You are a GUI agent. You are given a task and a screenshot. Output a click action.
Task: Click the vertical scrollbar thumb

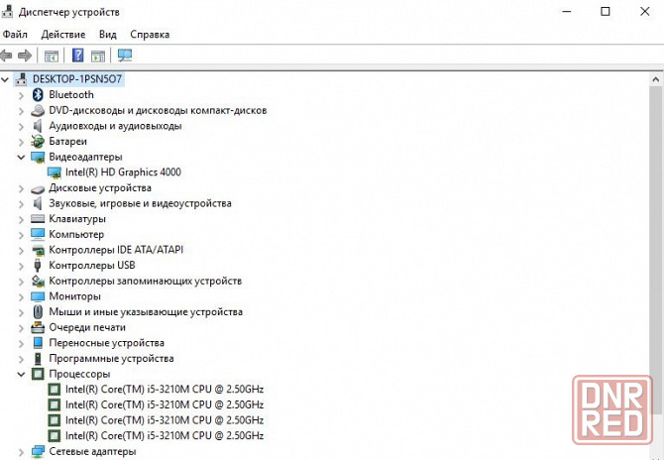click(656, 250)
